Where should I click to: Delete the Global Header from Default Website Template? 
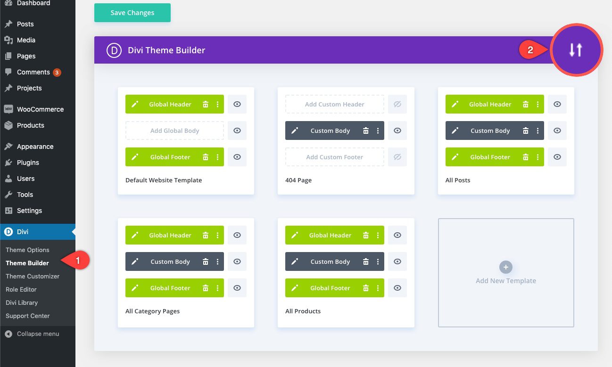click(x=206, y=104)
